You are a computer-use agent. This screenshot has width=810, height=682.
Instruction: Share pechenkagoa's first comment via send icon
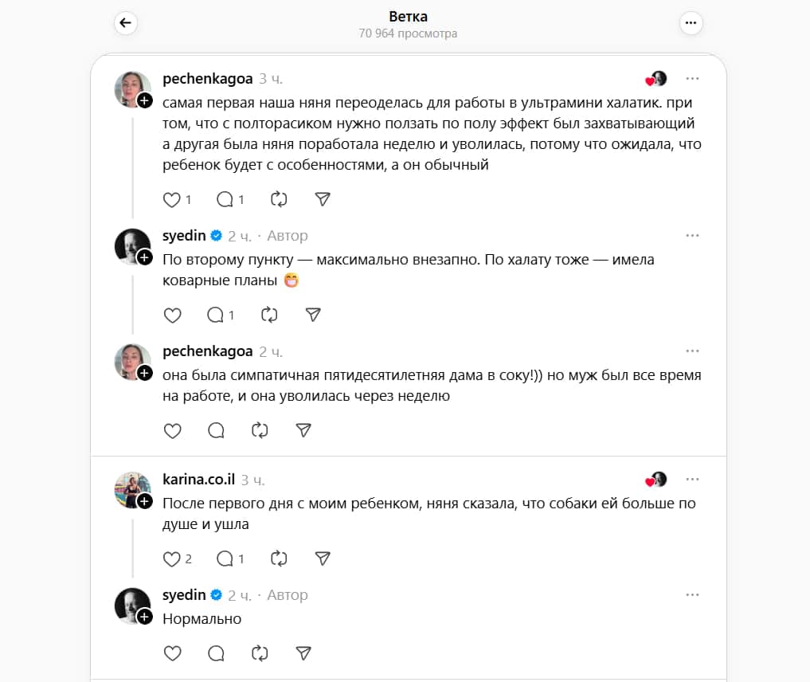point(323,199)
